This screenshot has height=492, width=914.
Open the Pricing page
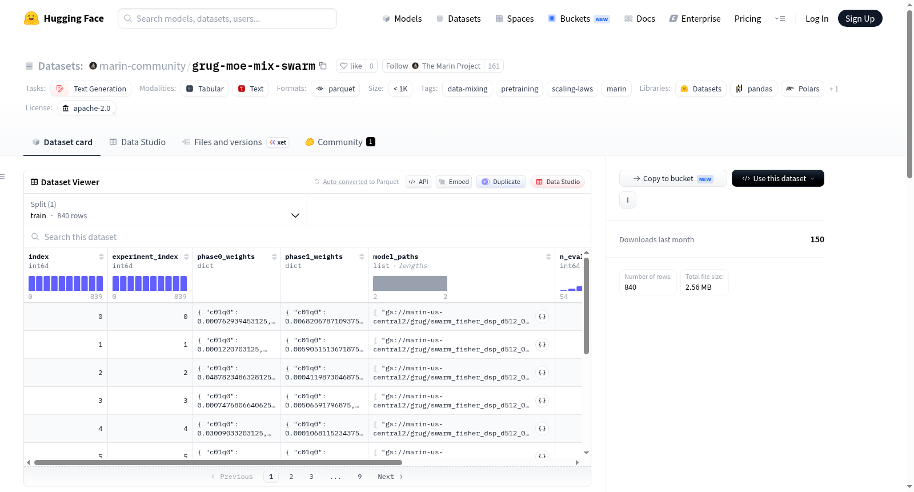[x=748, y=18]
